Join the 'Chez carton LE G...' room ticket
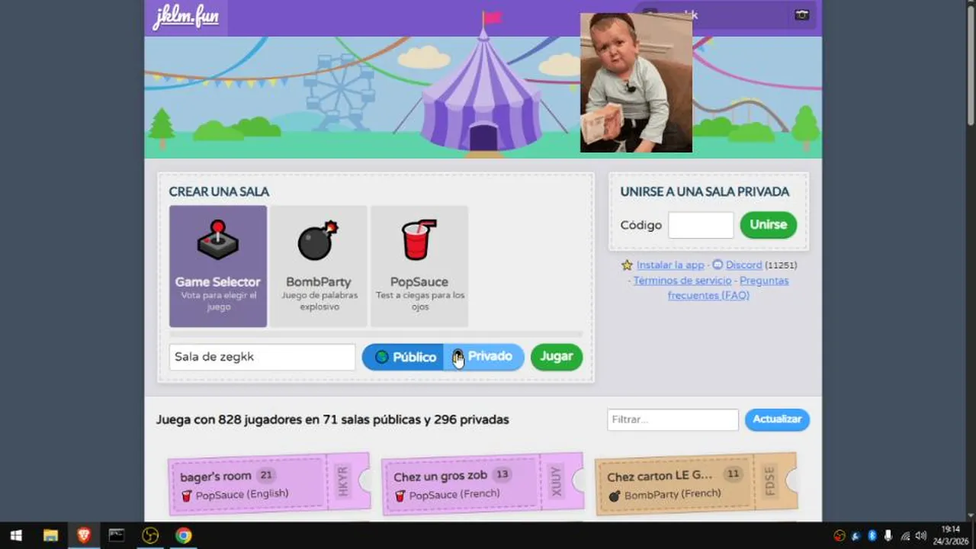 tap(695, 484)
